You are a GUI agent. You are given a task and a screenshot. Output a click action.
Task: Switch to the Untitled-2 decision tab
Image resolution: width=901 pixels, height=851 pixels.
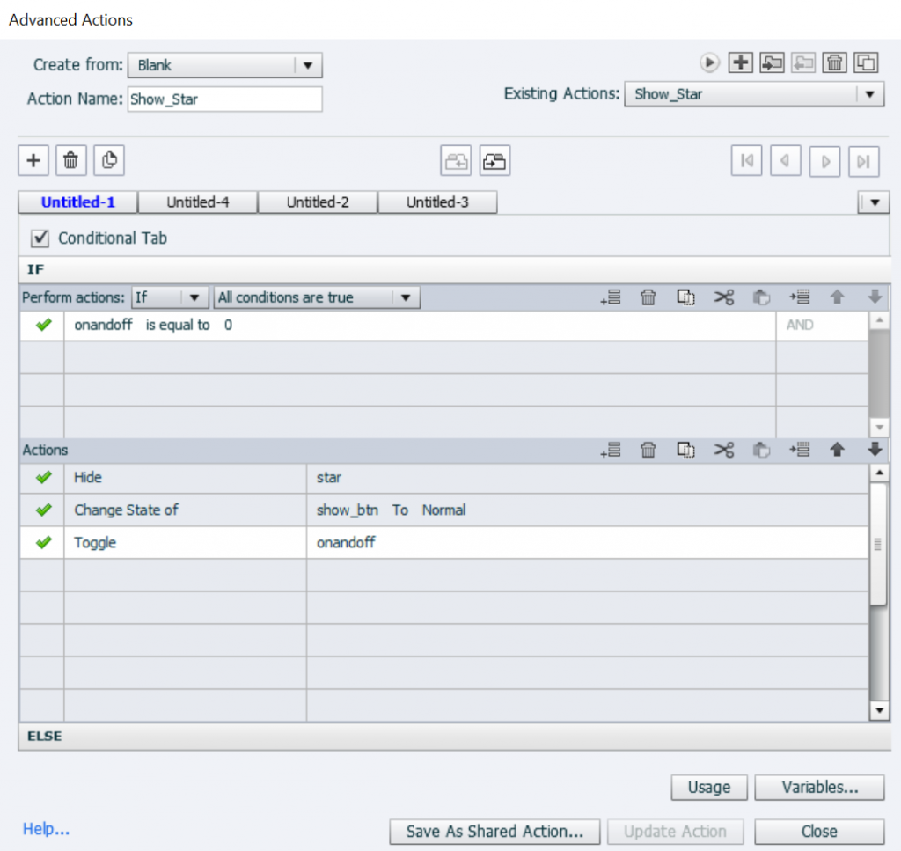point(318,202)
